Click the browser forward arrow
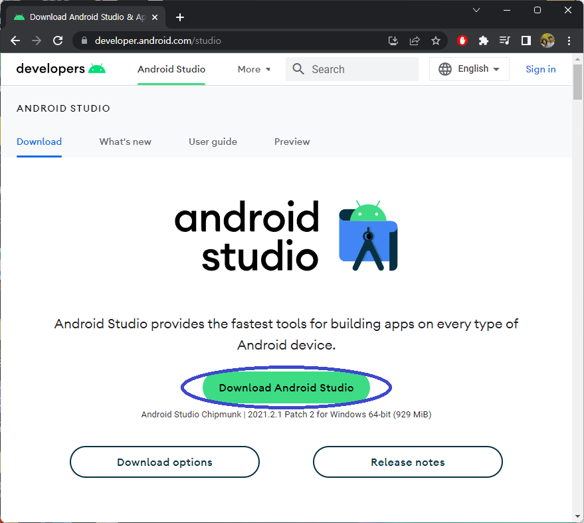 tap(37, 41)
